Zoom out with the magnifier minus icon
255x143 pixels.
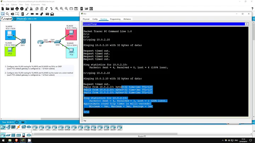(x=66, y=9)
